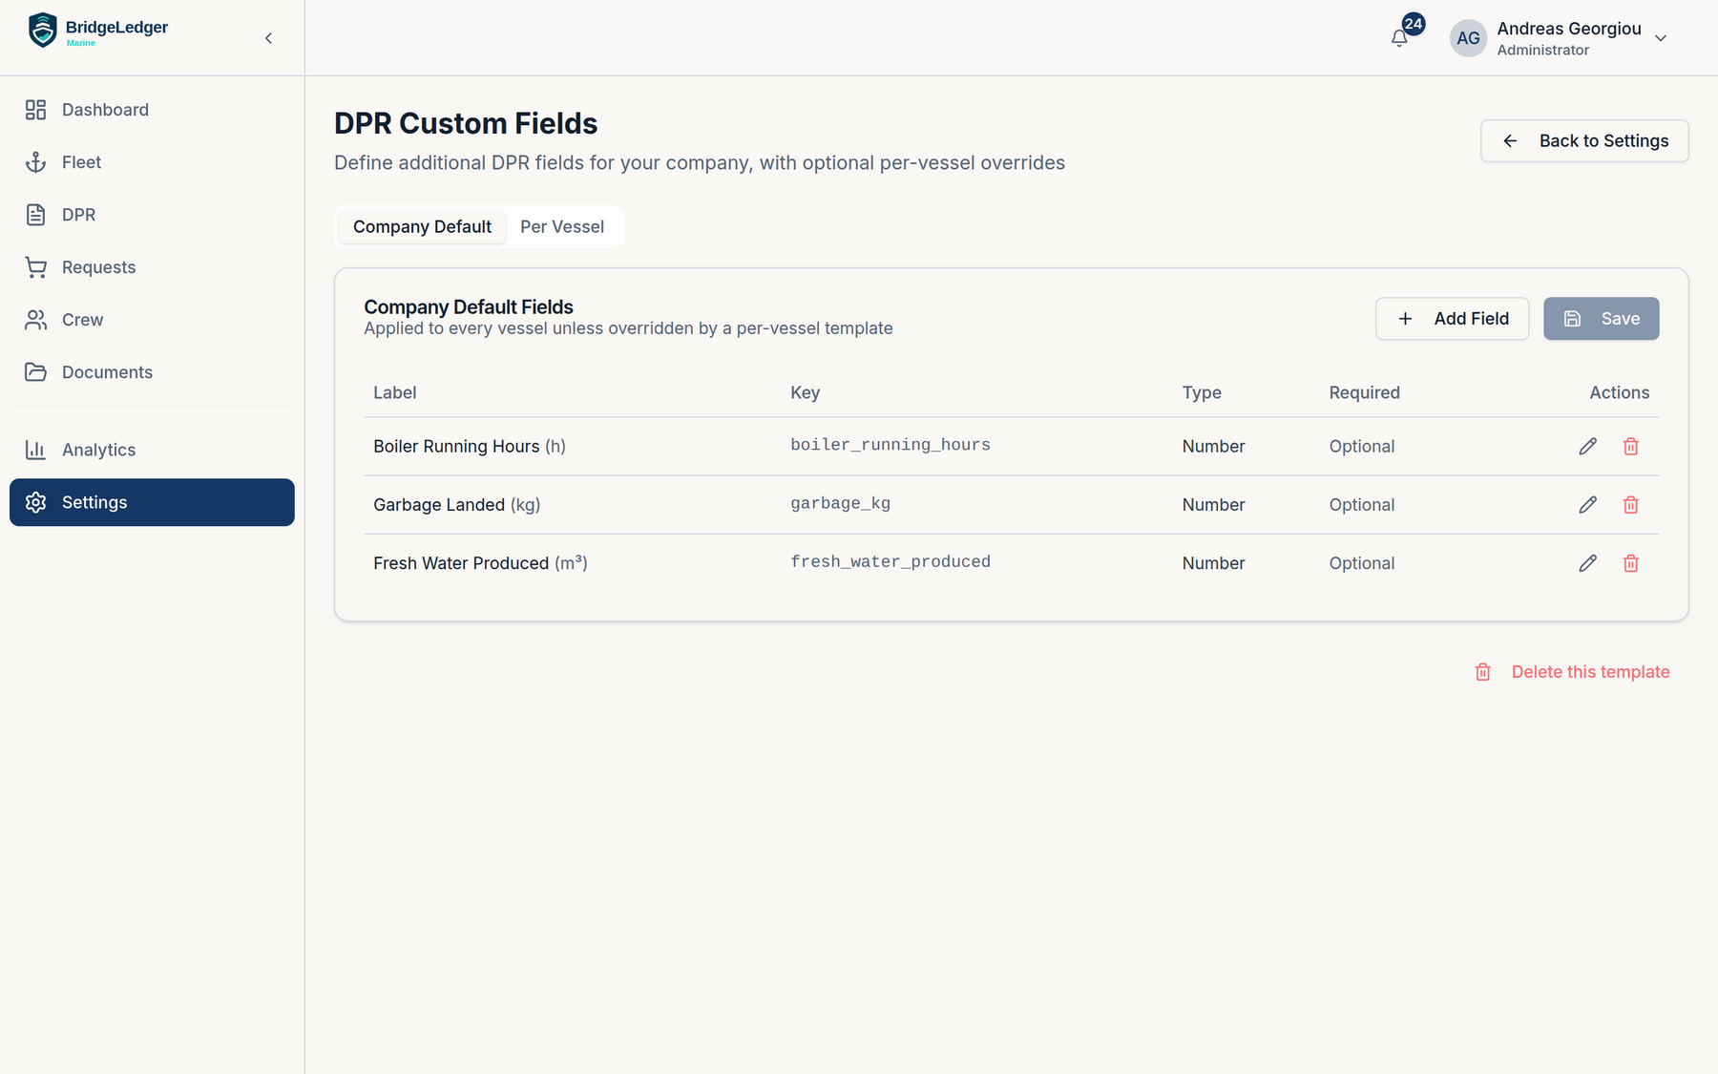This screenshot has height=1074, width=1718.
Task: Go to the Fleet section
Action: (x=152, y=162)
